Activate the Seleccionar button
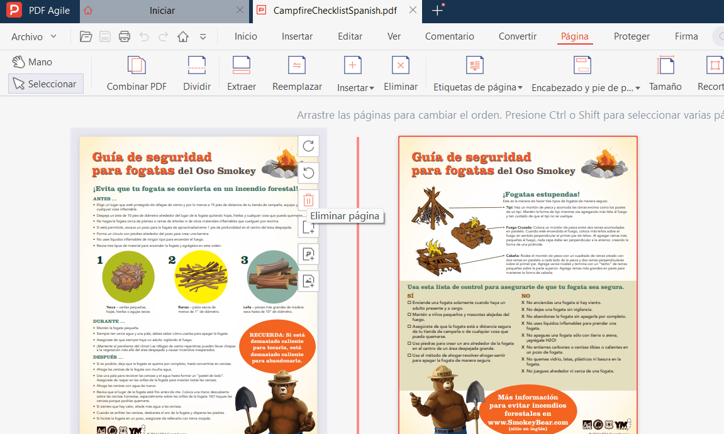Image resolution: width=724 pixels, height=434 pixels. point(46,84)
